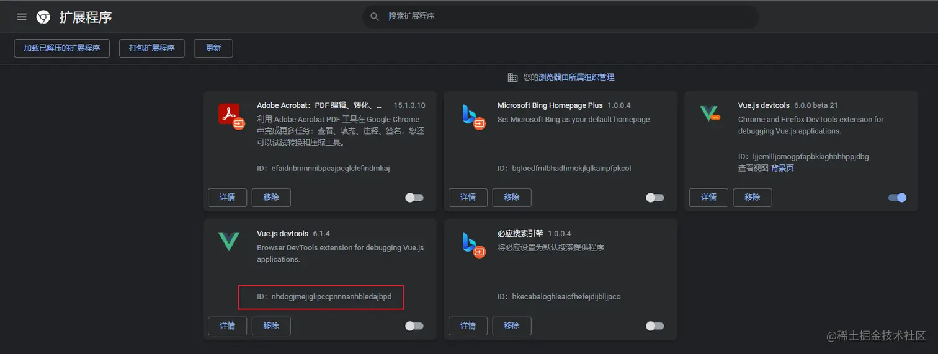Click 打包扩展程序 button
This screenshot has width=938, height=354.
click(152, 48)
